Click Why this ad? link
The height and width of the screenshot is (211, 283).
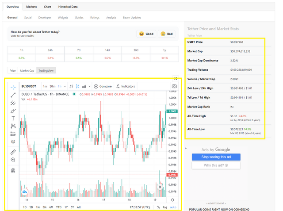tap(216, 165)
